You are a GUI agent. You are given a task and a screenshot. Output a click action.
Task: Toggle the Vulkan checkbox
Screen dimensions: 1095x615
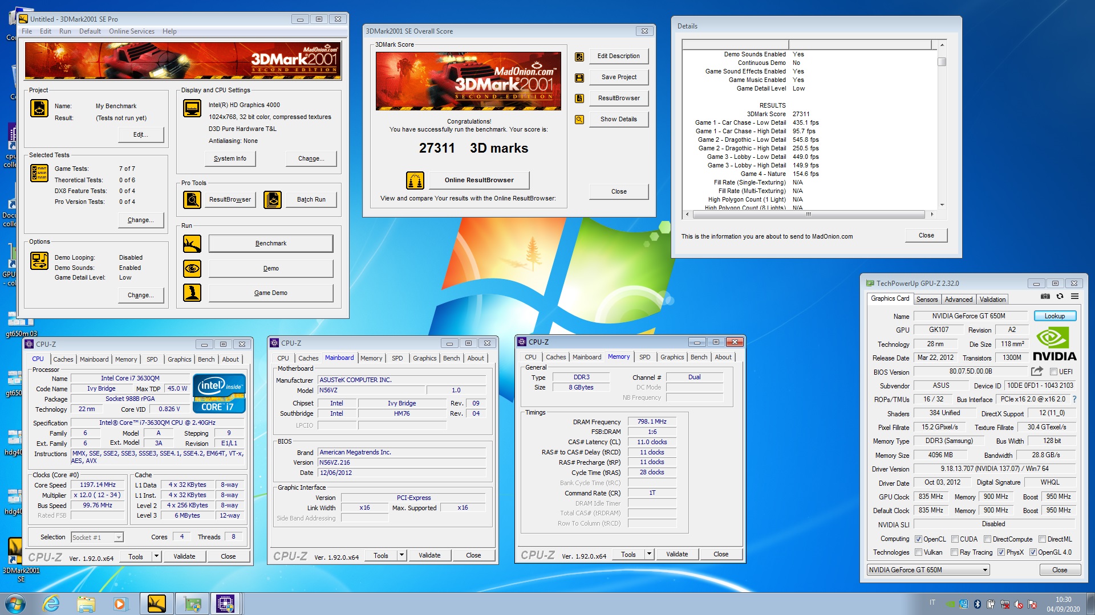(918, 552)
